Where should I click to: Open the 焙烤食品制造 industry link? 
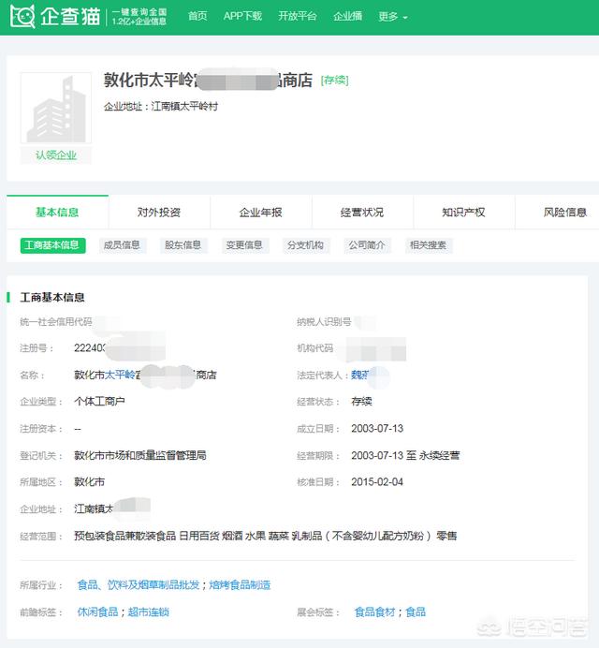(240, 585)
